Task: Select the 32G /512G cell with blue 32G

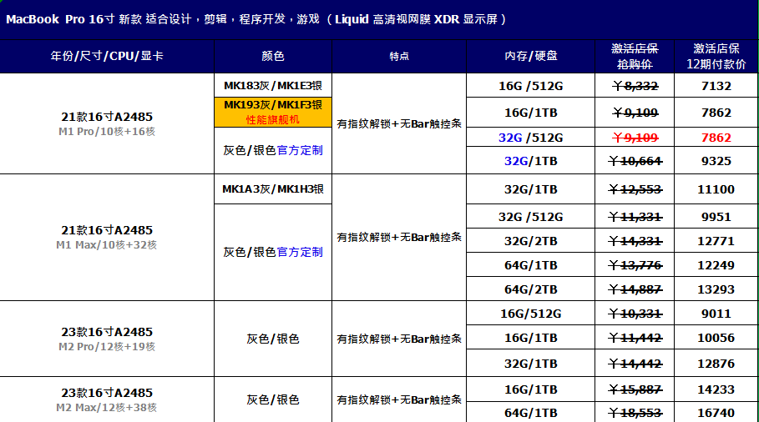Action: tap(530, 138)
